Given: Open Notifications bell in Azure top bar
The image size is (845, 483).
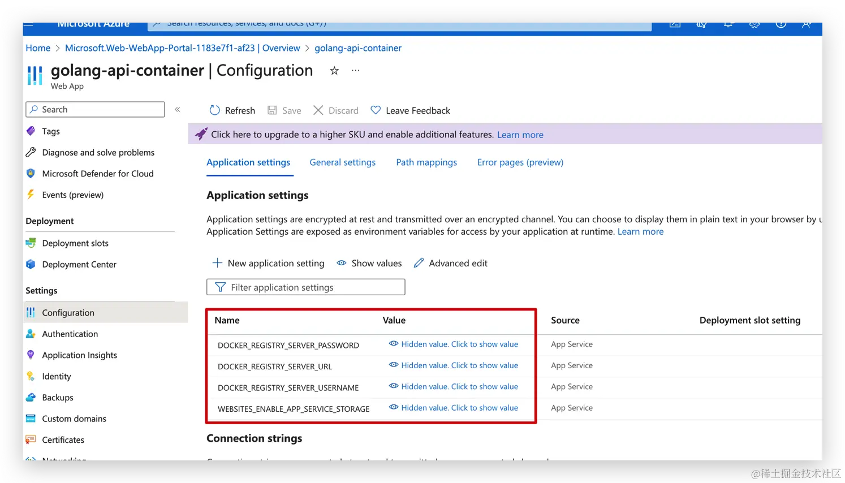Looking at the screenshot, I should tap(728, 24).
